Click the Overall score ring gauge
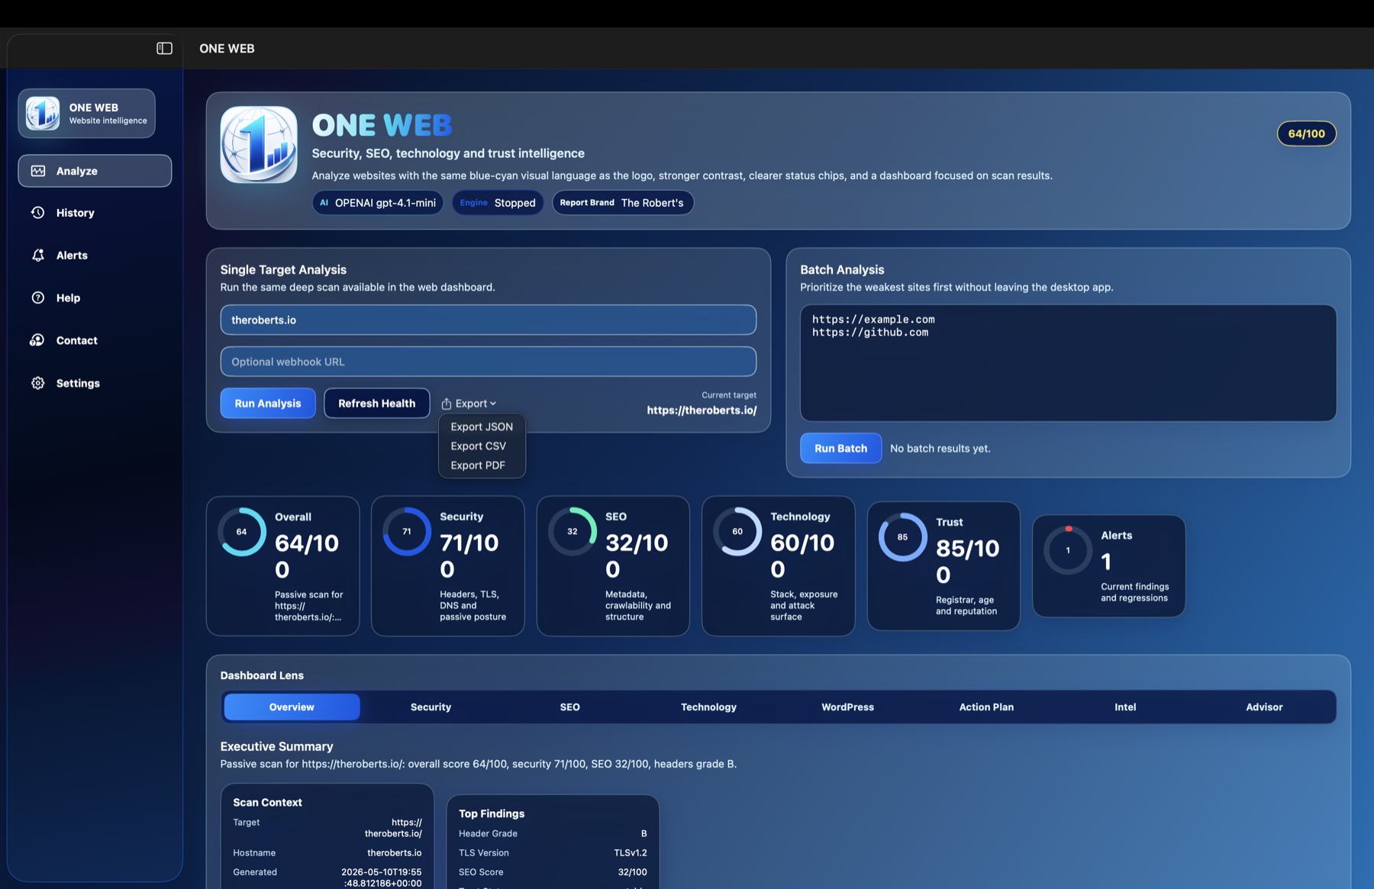Viewport: 1374px width, 889px height. [241, 532]
